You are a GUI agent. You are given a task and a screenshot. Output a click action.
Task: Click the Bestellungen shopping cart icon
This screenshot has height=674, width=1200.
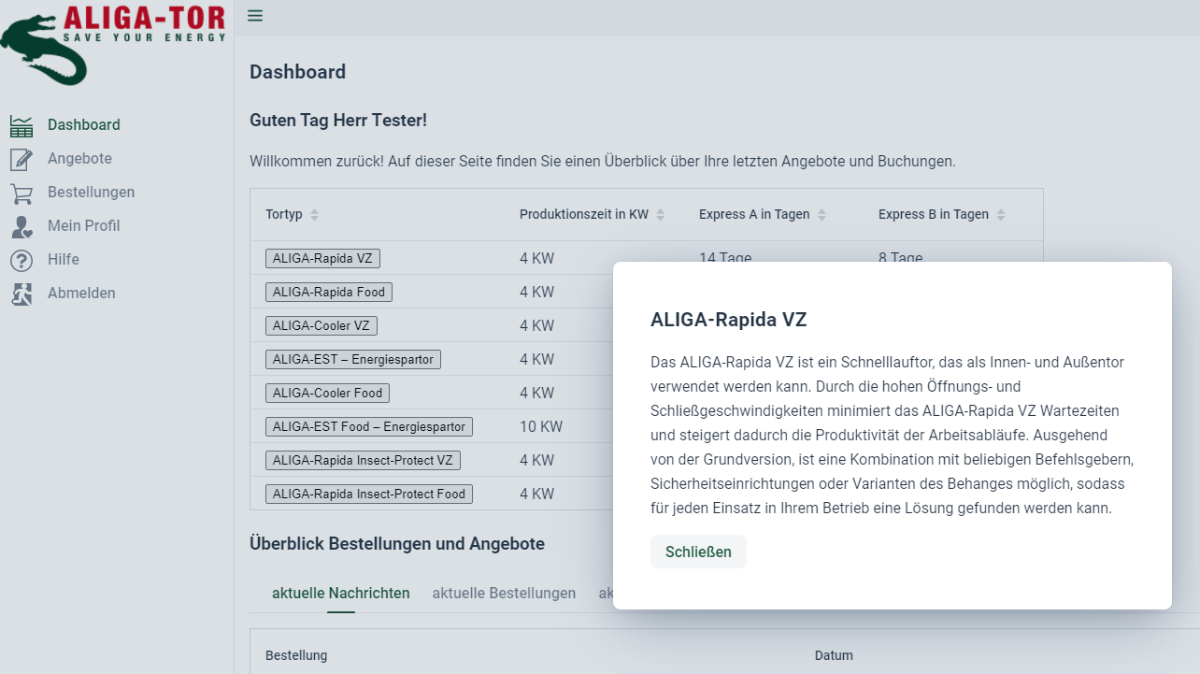click(x=21, y=193)
